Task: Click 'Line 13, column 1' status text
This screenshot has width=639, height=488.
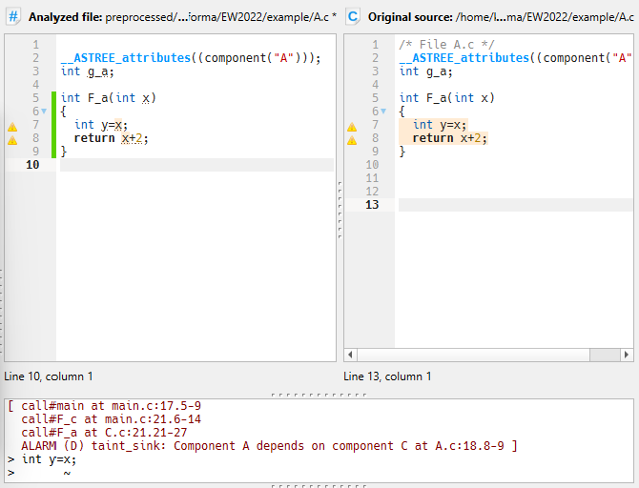Action: click(x=387, y=376)
